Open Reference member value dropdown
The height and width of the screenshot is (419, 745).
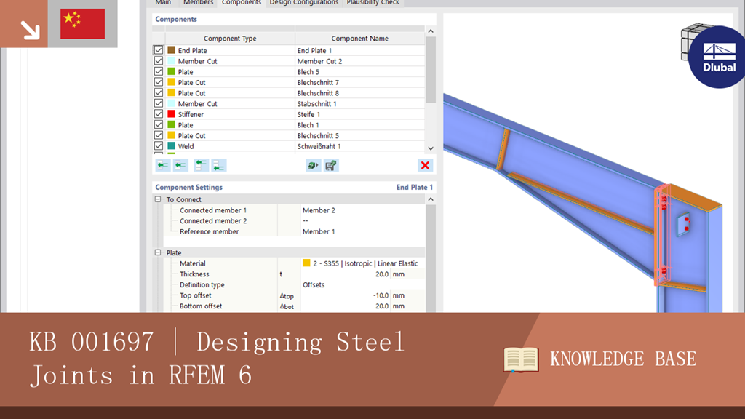[x=362, y=231]
